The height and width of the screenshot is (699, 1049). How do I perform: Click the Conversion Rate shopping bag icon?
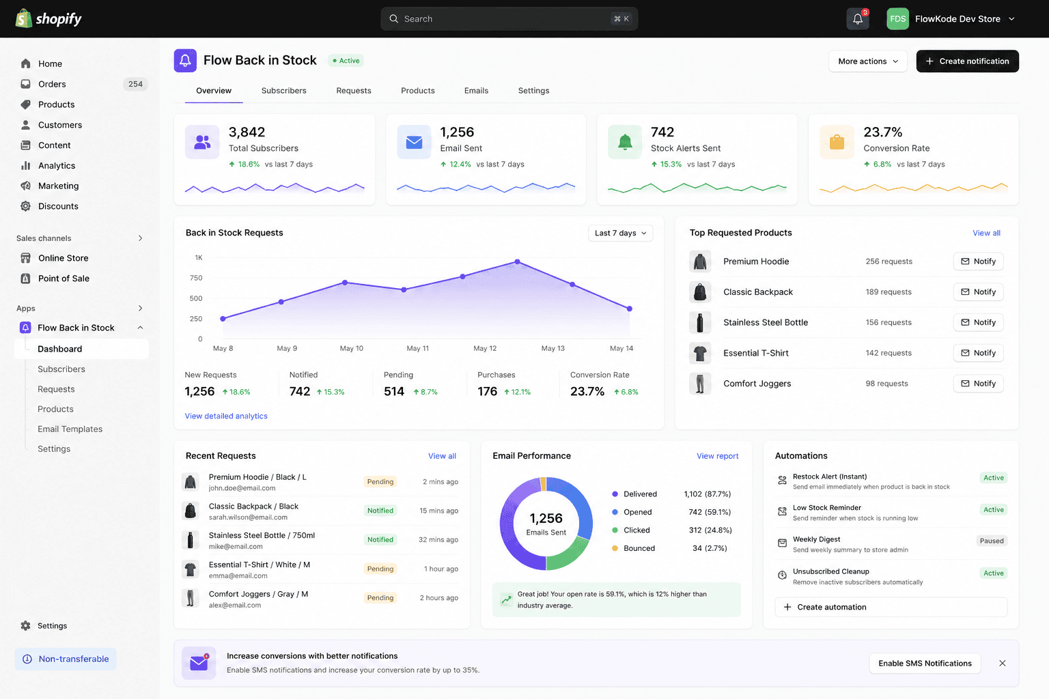point(837,142)
